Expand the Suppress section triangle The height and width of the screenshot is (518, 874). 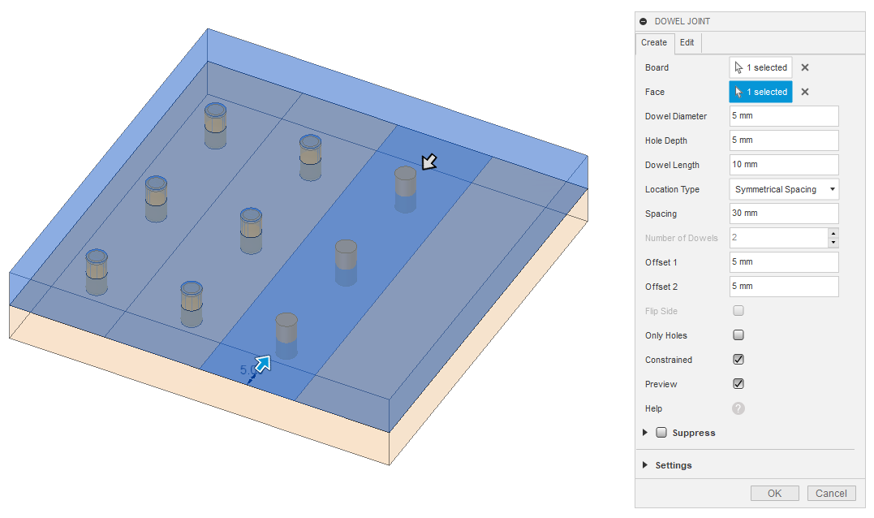pos(645,433)
